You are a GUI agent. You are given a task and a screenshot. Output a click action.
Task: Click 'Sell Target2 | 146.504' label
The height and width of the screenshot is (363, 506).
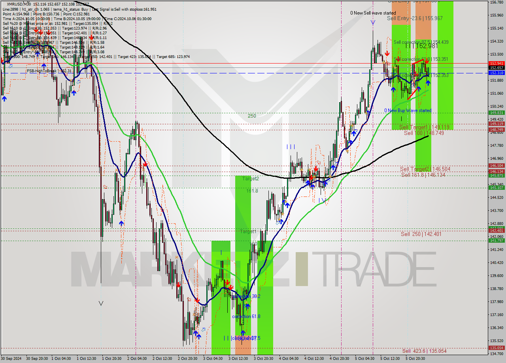click(425, 169)
